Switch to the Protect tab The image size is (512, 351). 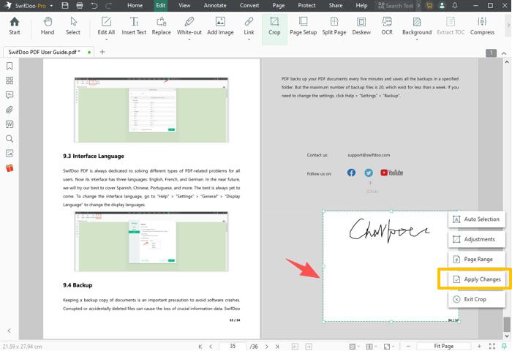(306, 6)
